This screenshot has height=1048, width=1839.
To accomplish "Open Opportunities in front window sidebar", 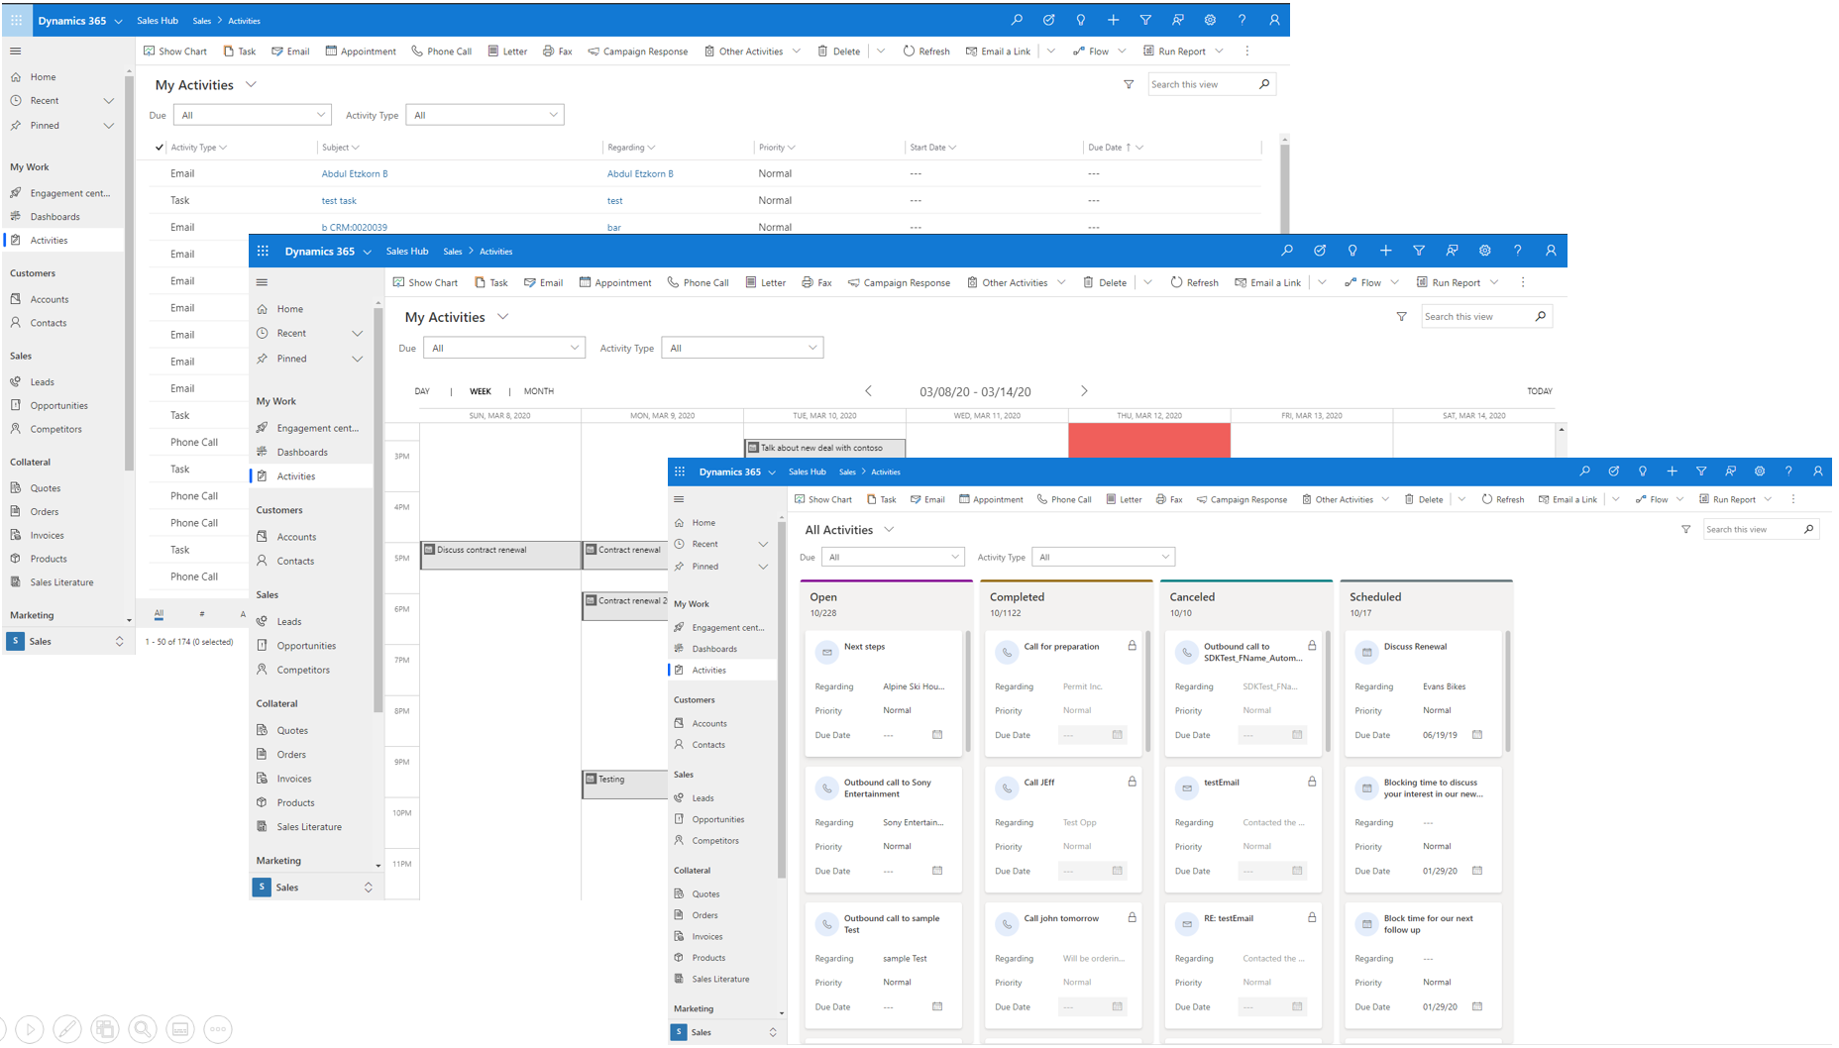I will (717, 819).
